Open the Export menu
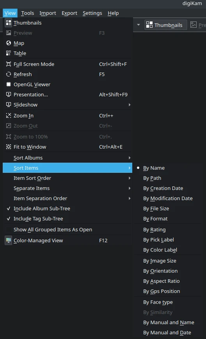The width and height of the screenshot is (206, 339). coord(69,13)
